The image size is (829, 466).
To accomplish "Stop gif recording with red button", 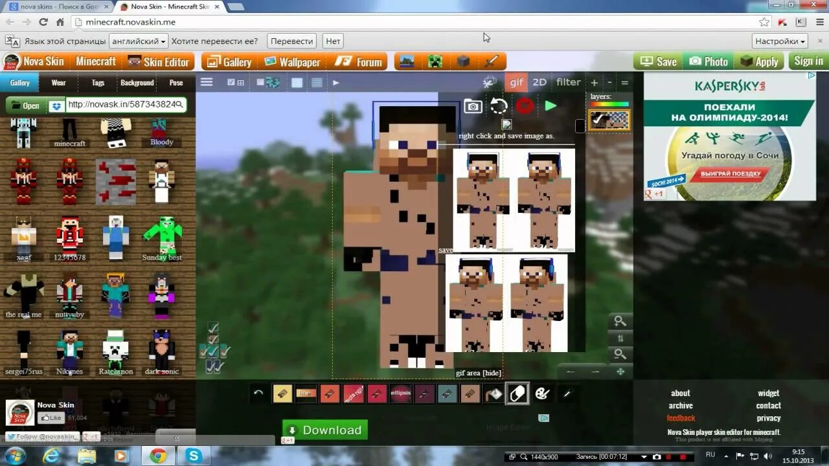I will [525, 106].
